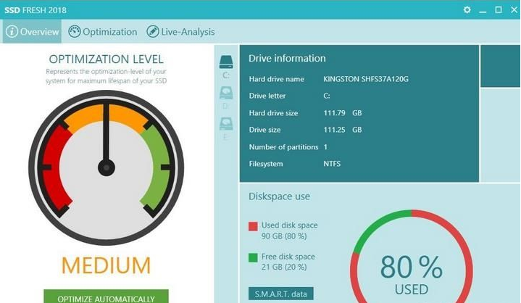Maximize the SSD Fresh window
Screen dimensions: 521x303
click(499, 9)
